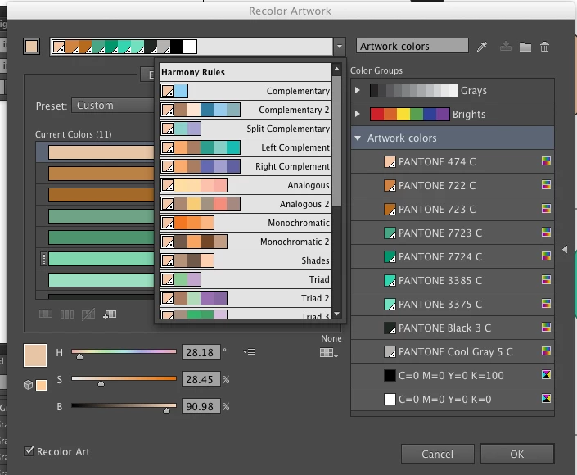Click the harmony rules list scroll down arrow

[336, 314]
